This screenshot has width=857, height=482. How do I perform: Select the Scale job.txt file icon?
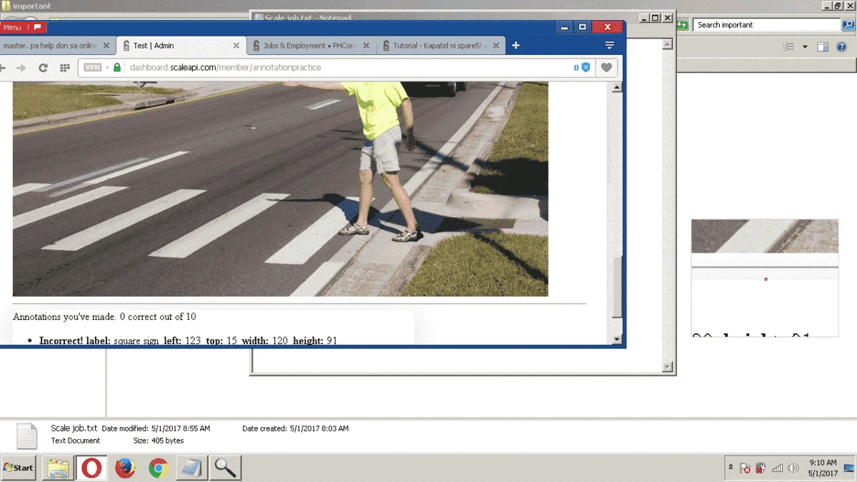pyautogui.click(x=26, y=435)
